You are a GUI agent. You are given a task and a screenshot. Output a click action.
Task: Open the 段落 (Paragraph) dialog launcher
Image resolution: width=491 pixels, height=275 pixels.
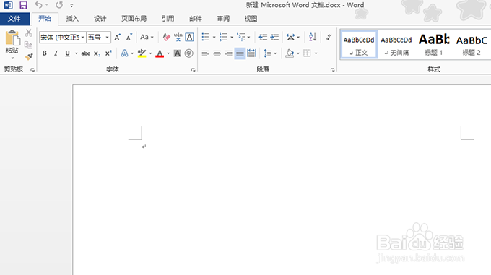click(x=332, y=70)
